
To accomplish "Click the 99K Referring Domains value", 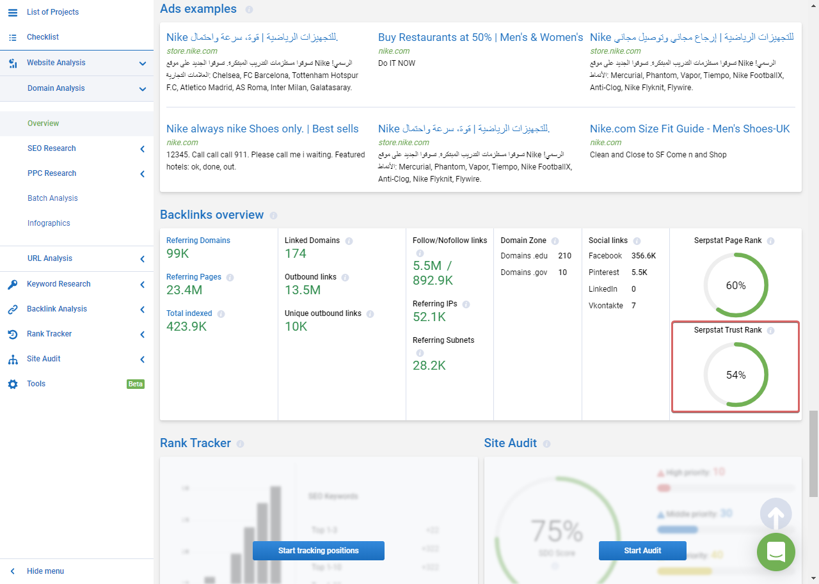I will coord(178,254).
